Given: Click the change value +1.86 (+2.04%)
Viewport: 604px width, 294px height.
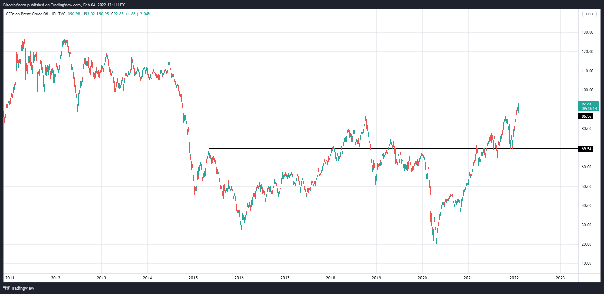Looking at the screenshot, I should (139, 14).
